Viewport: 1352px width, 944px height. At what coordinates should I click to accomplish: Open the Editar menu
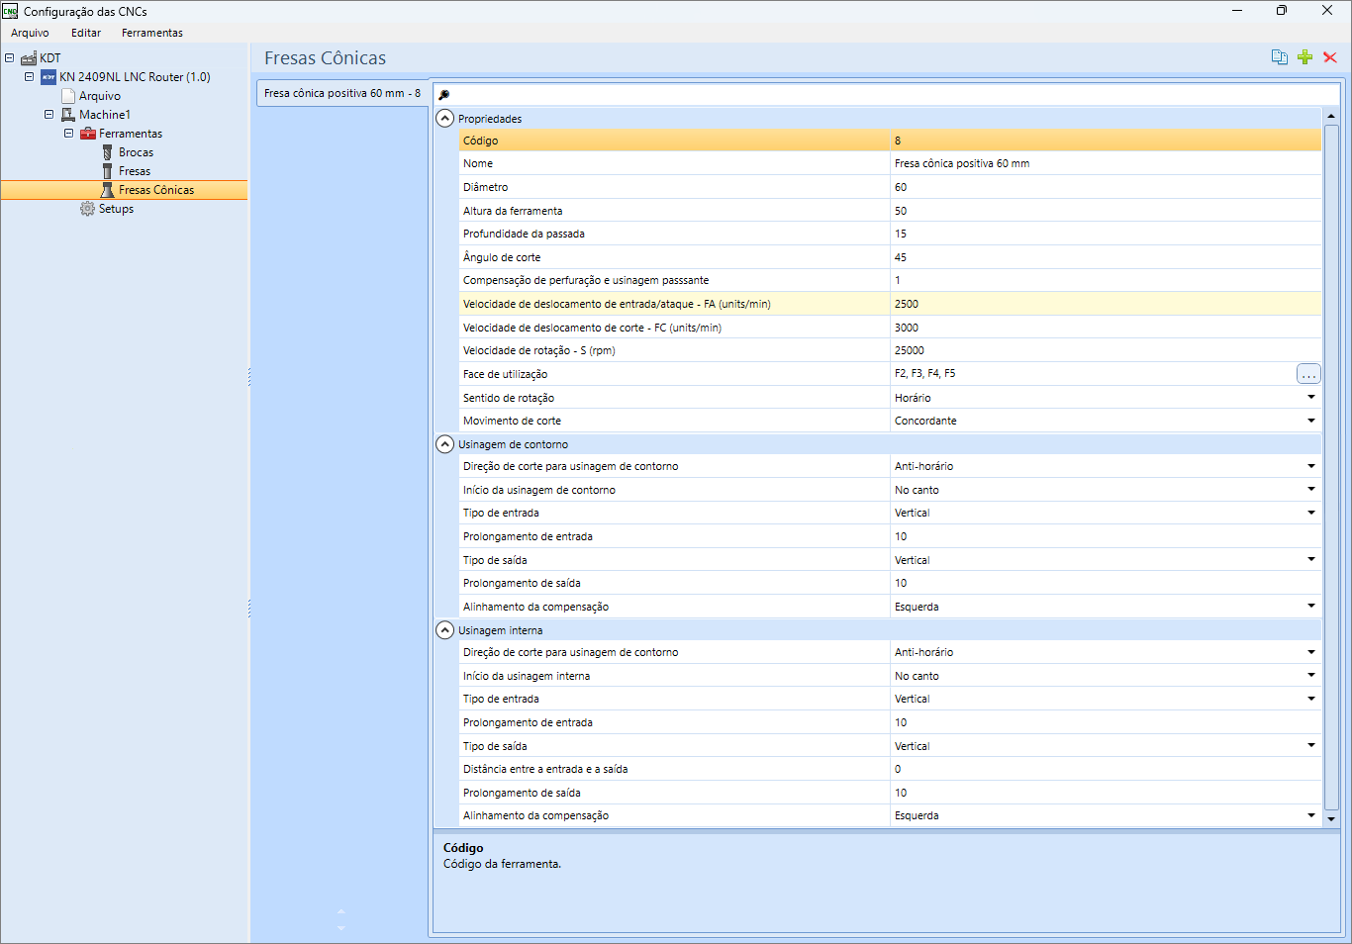[86, 33]
